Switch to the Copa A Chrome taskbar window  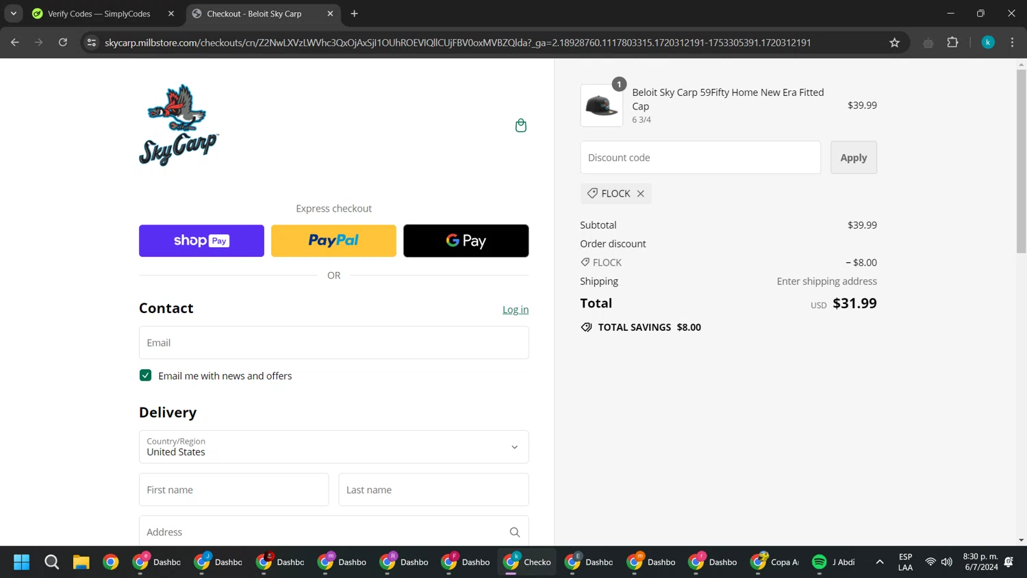pyautogui.click(x=774, y=562)
